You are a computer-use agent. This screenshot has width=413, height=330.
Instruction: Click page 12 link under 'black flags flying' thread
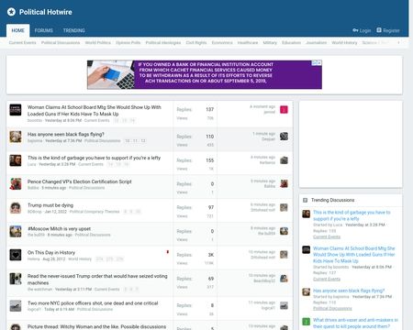pyautogui.click(x=143, y=141)
